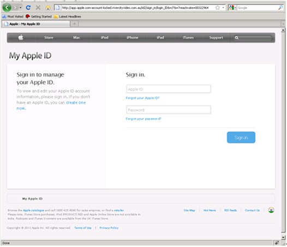Click the My Apple ID footer breadcrumb

32,199
